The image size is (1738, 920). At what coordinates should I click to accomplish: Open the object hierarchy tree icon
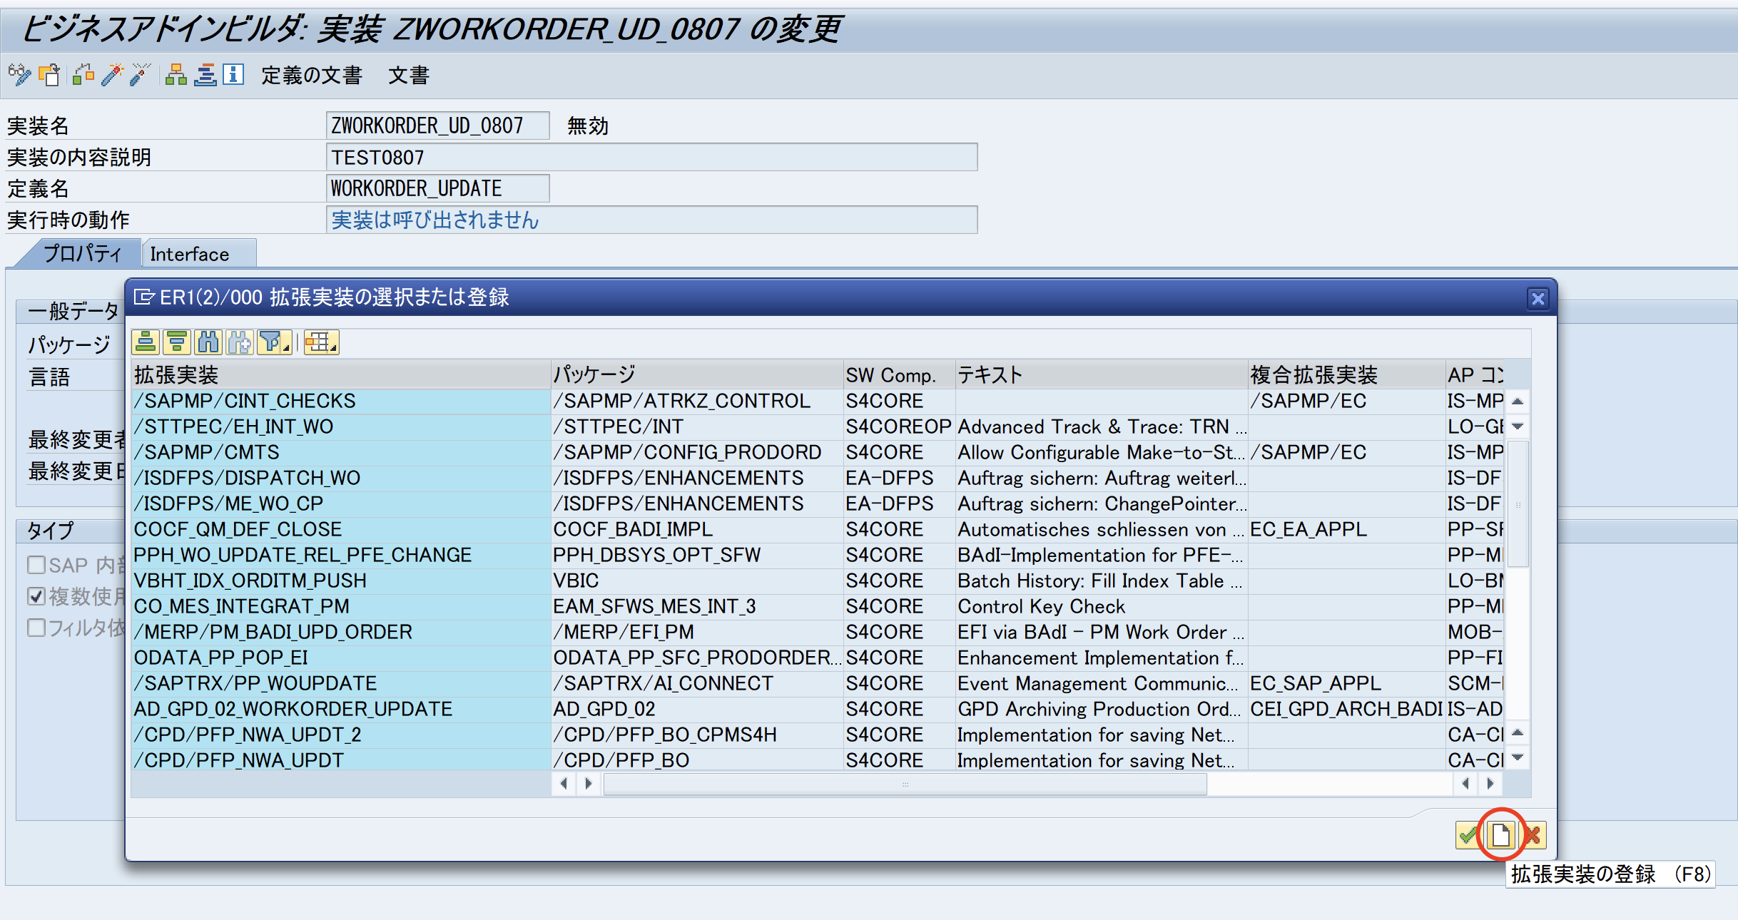176,74
